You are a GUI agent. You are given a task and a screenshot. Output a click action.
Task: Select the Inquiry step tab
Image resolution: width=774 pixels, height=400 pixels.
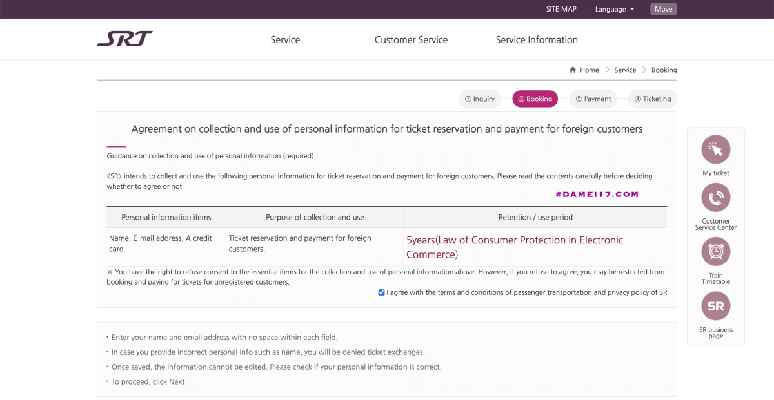click(480, 99)
